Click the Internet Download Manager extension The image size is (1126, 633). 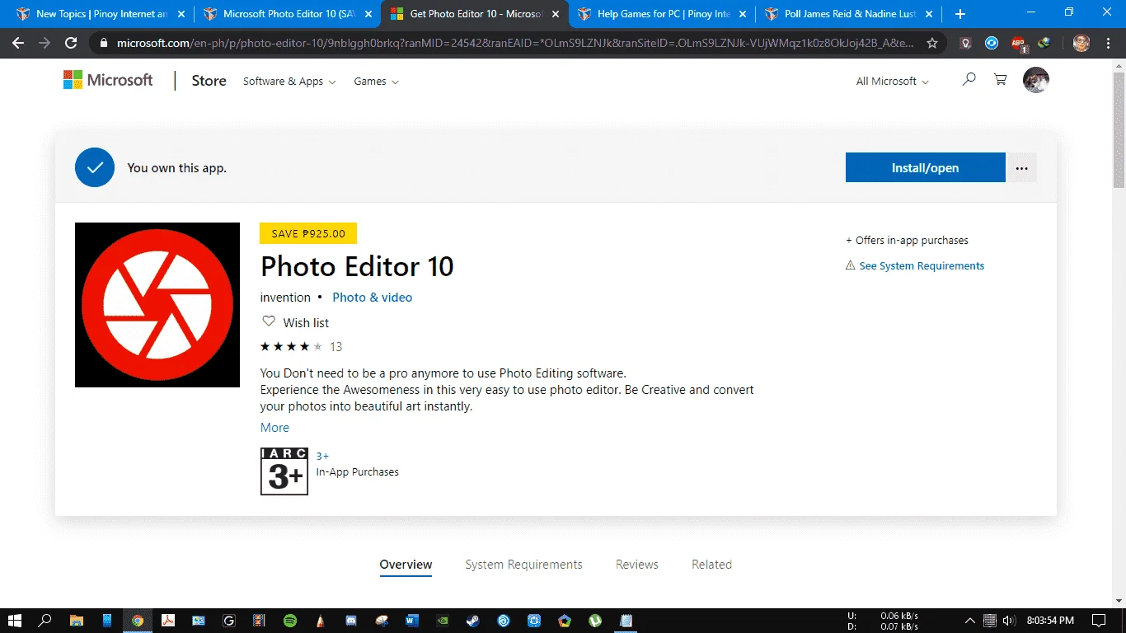1044,43
